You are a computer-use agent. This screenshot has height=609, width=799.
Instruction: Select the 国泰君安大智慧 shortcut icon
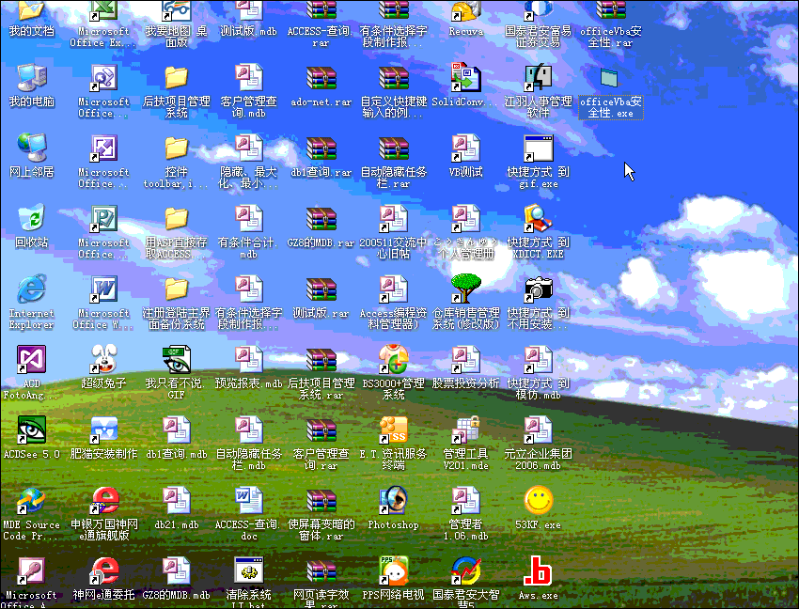(465, 570)
